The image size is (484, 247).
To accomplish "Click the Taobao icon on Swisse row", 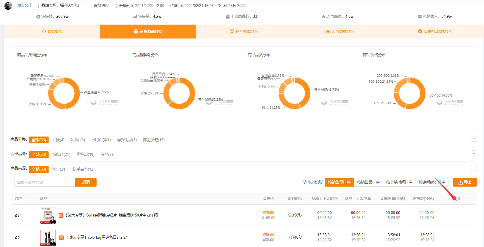I will (61, 215).
